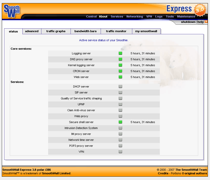210x180 pixels.
Task: Click the help link
Action: pos(200,22)
